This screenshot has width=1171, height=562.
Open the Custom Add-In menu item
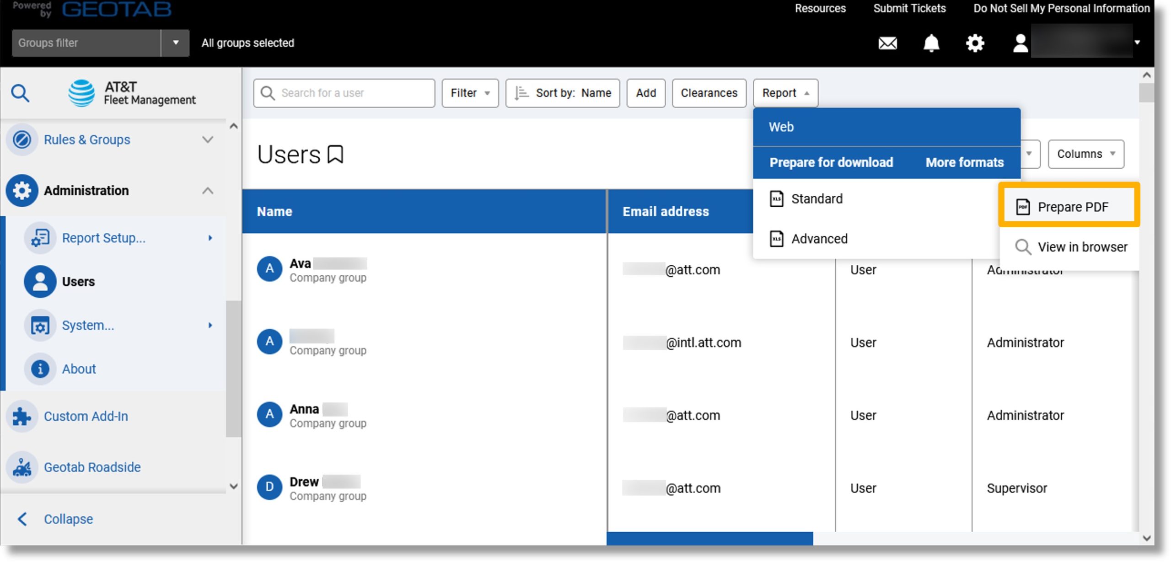coord(86,416)
